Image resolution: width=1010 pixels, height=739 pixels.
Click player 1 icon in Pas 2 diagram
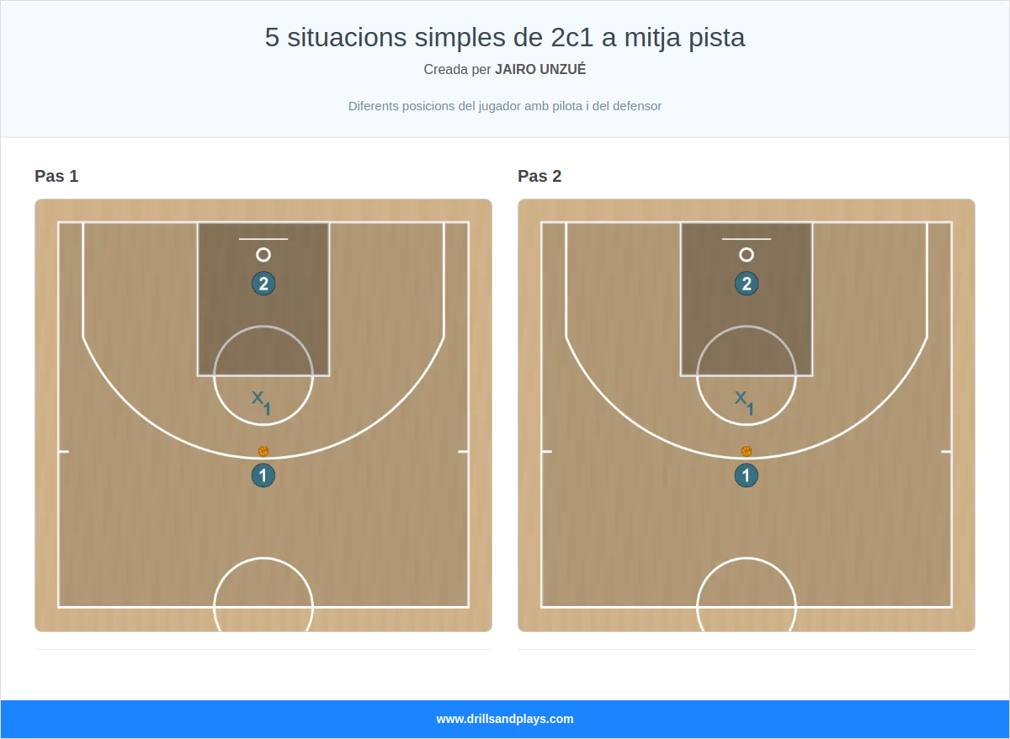747,476
